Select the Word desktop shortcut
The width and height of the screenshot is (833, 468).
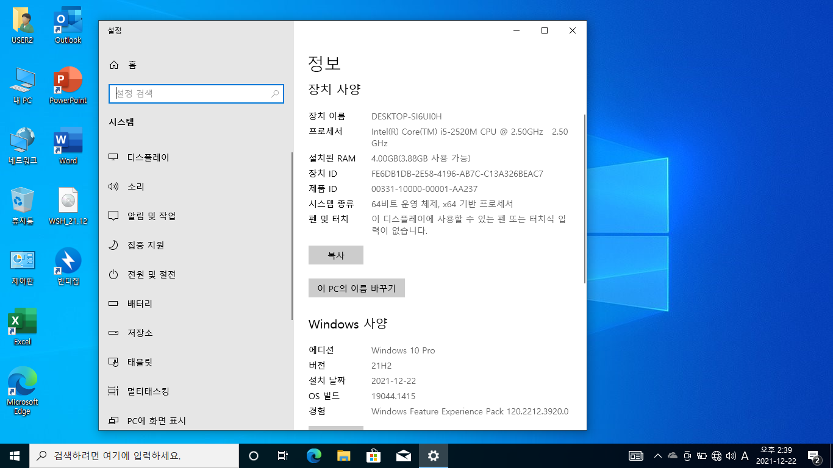(x=68, y=146)
